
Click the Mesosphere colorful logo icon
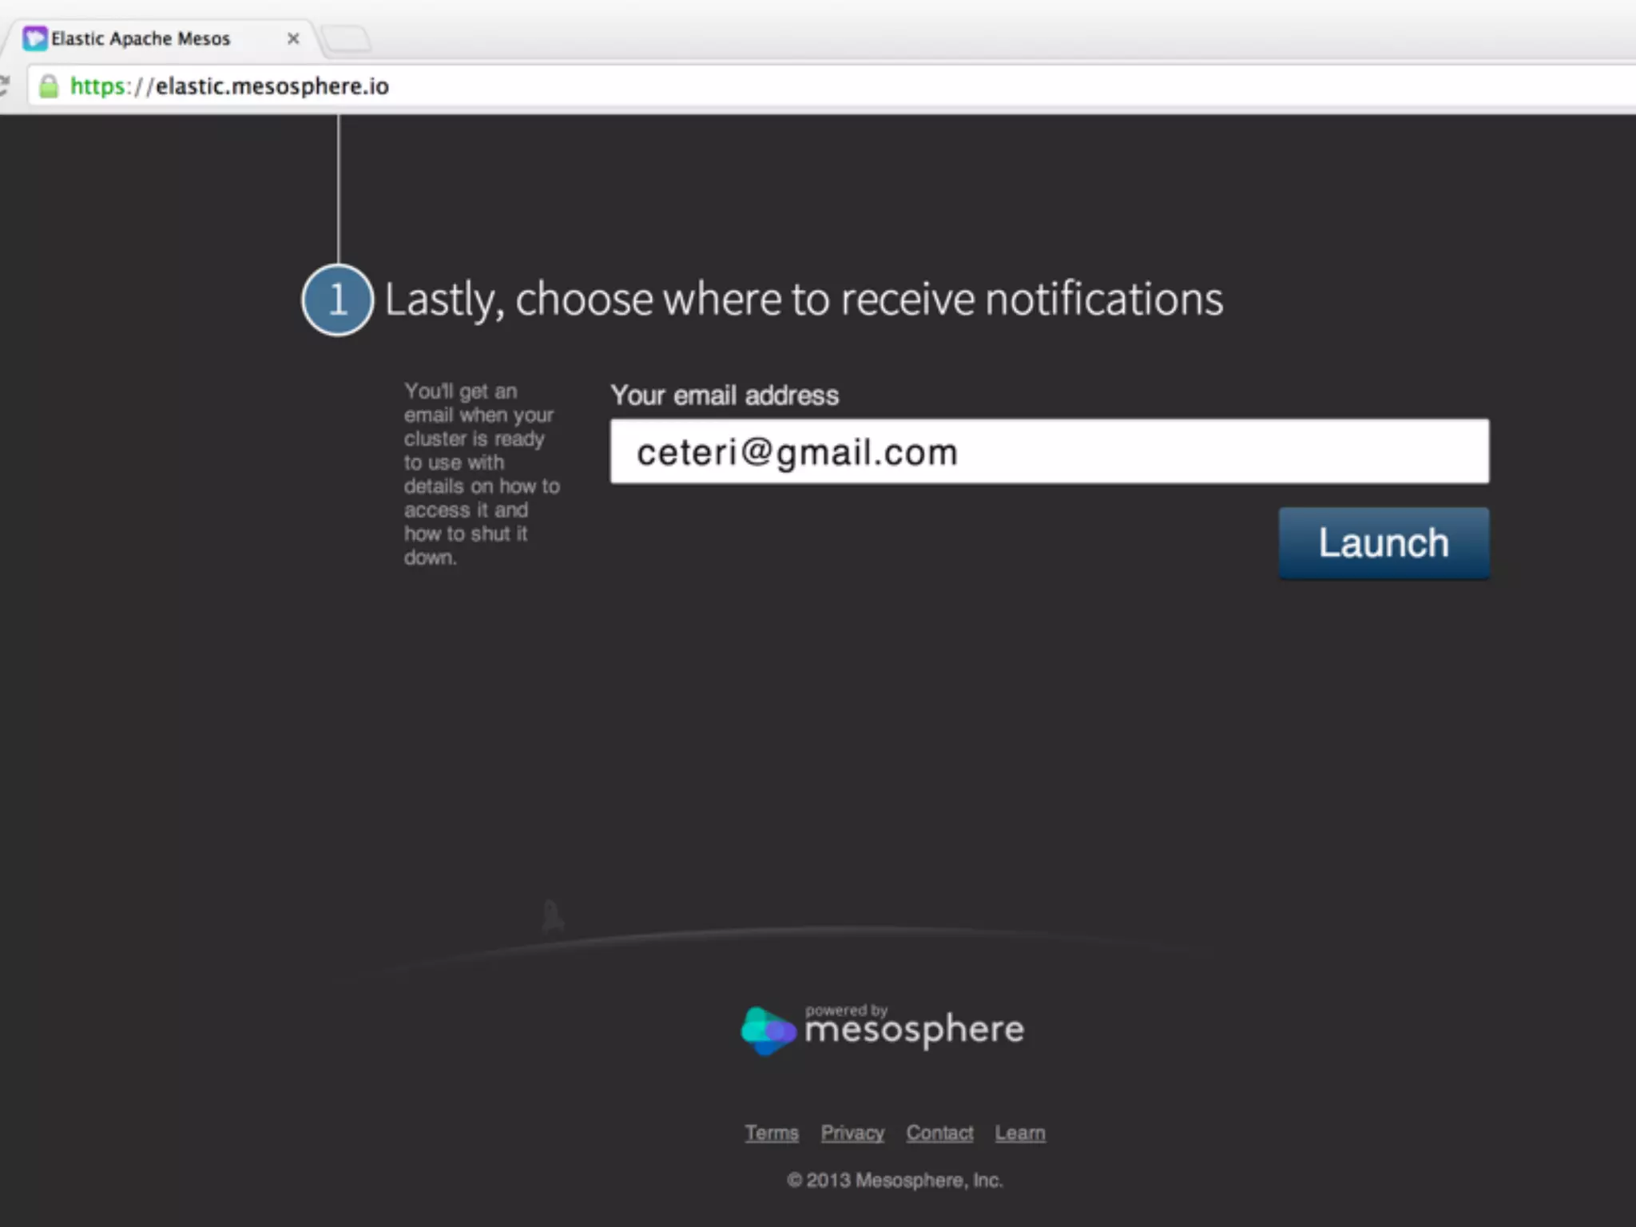[768, 1030]
